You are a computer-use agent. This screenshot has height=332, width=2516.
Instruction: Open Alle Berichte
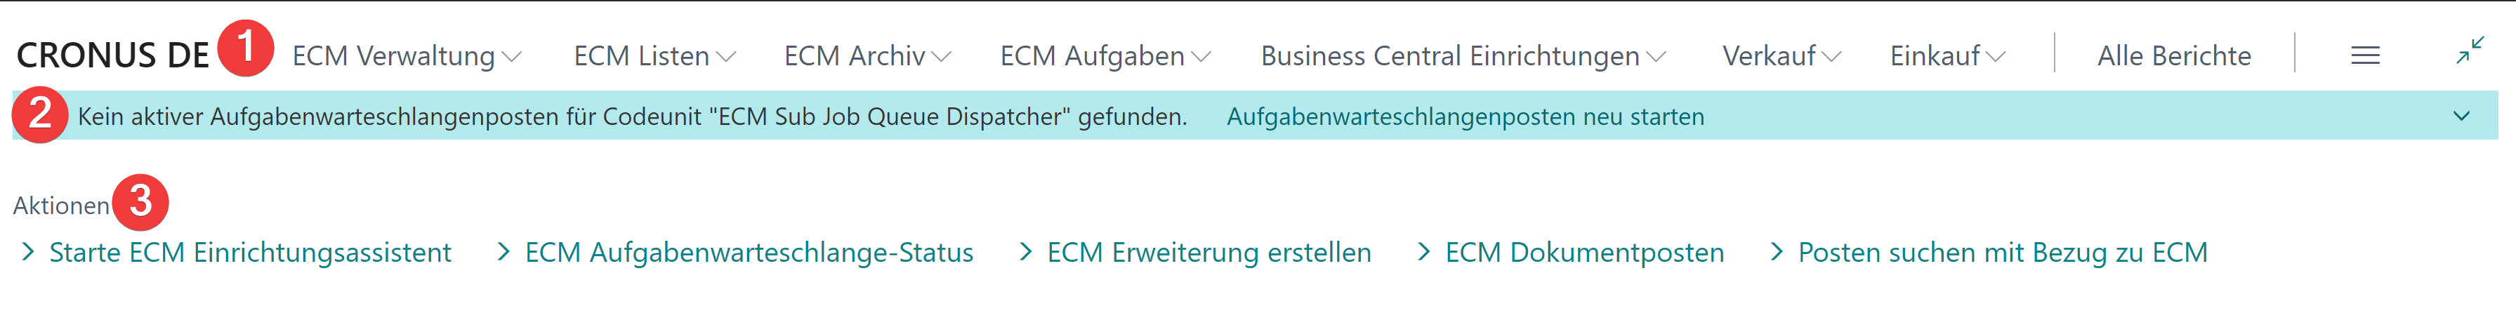(2173, 57)
